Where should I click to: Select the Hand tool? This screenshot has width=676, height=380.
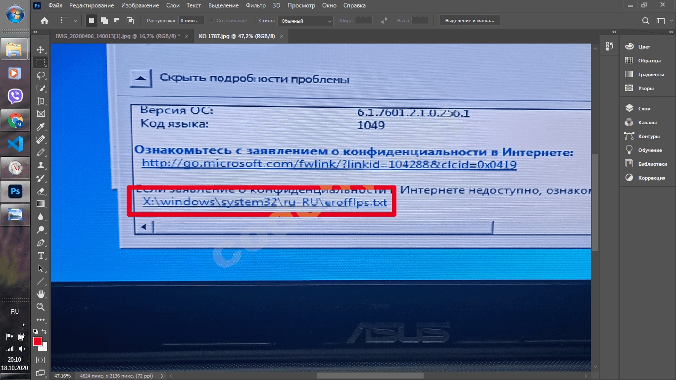(x=41, y=294)
